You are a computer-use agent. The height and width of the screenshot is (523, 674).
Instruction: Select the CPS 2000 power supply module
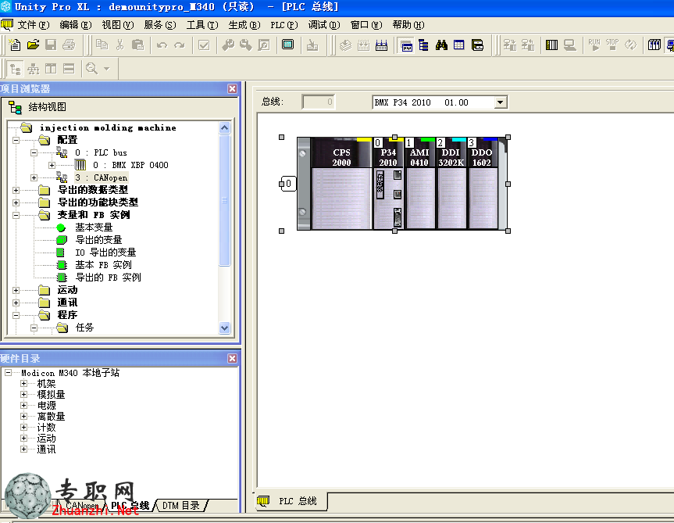[x=342, y=183]
